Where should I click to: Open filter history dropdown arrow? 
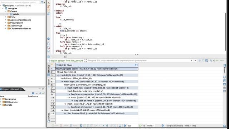[x=195, y=61]
